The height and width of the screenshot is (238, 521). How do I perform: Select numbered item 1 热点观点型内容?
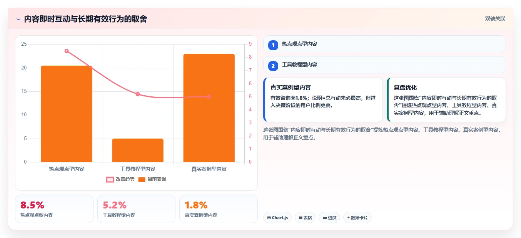(x=384, y=44)
